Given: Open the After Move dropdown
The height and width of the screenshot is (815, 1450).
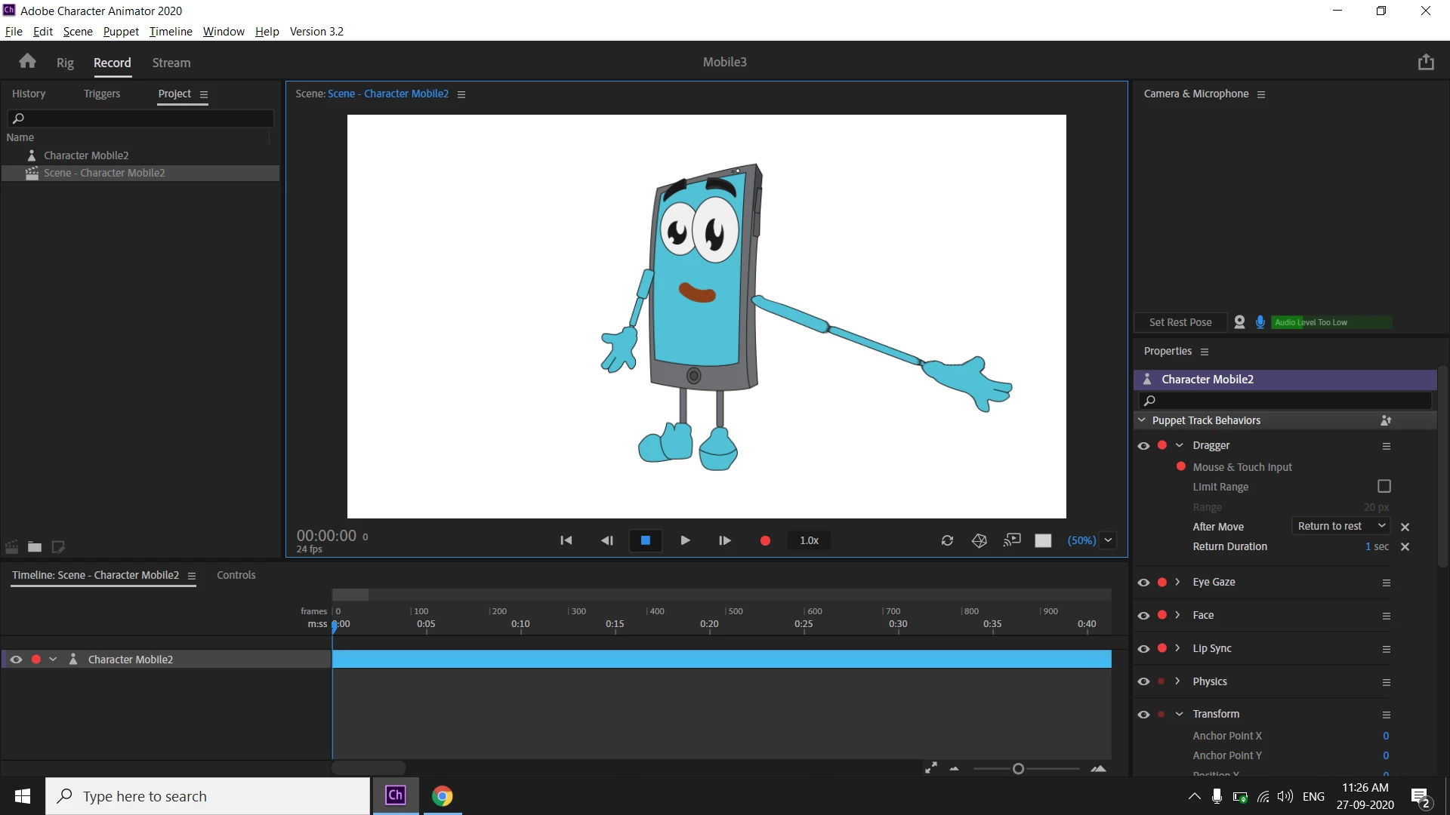Looking at the screenshot, I should [x=1341, y=527].
